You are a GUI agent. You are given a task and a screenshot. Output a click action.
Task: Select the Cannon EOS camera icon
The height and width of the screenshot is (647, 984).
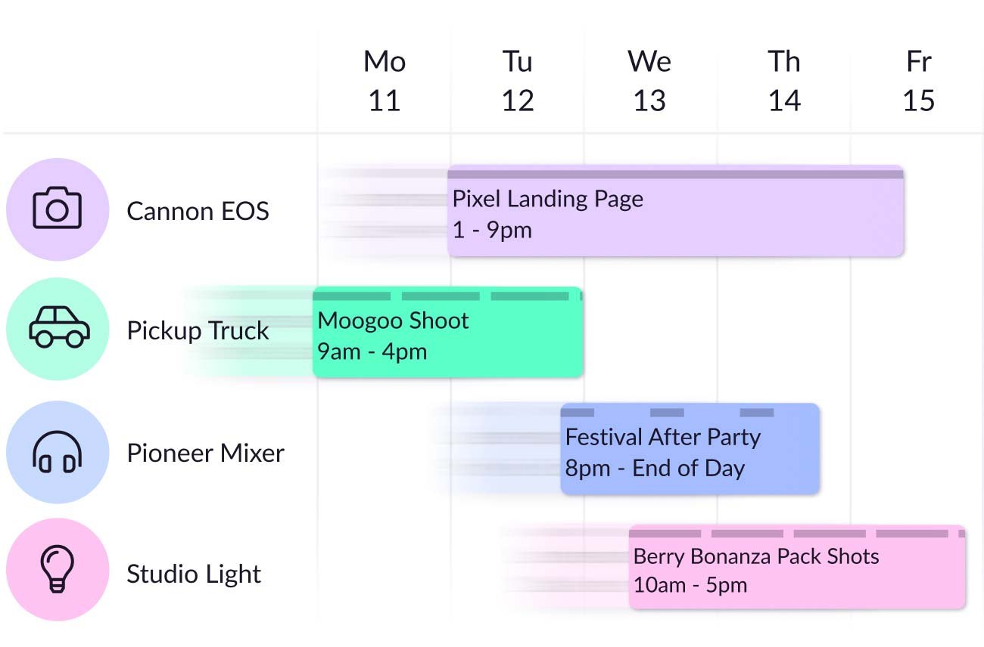(x=58, y=210)
